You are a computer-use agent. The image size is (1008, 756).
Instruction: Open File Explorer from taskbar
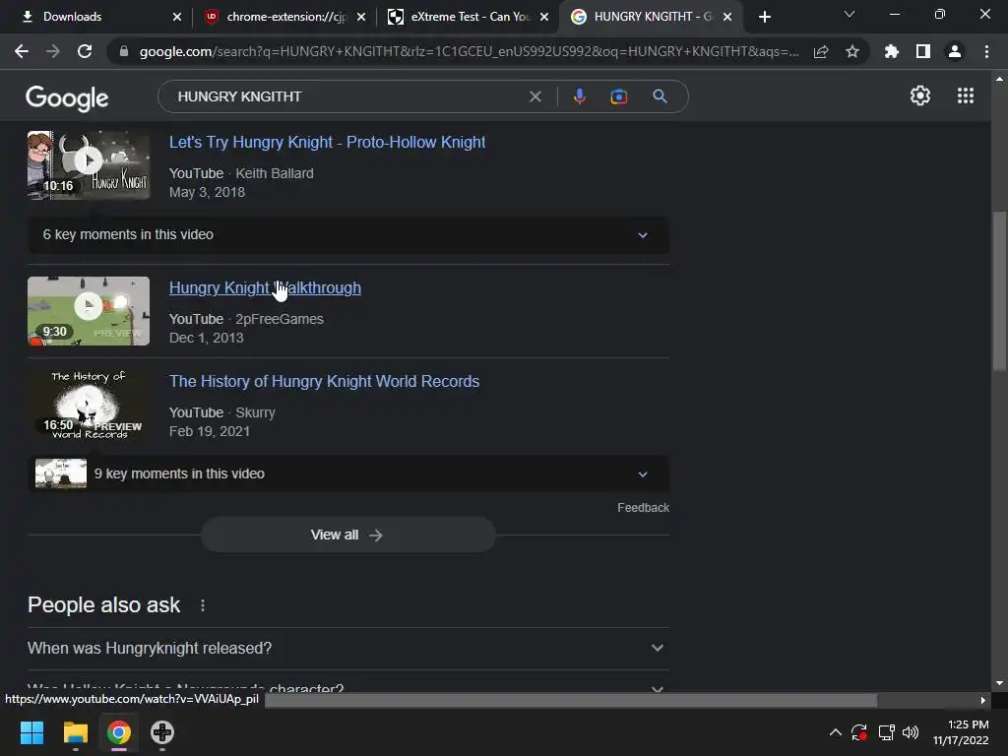click(75, 732)
